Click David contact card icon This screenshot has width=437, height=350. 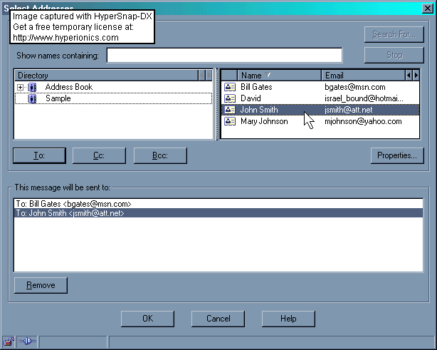point(230,98)
